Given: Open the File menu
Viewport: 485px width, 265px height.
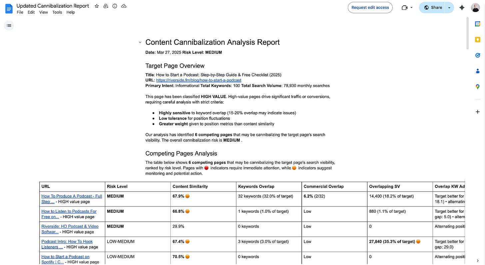Looking at the screenshot, I should (20, 12).
